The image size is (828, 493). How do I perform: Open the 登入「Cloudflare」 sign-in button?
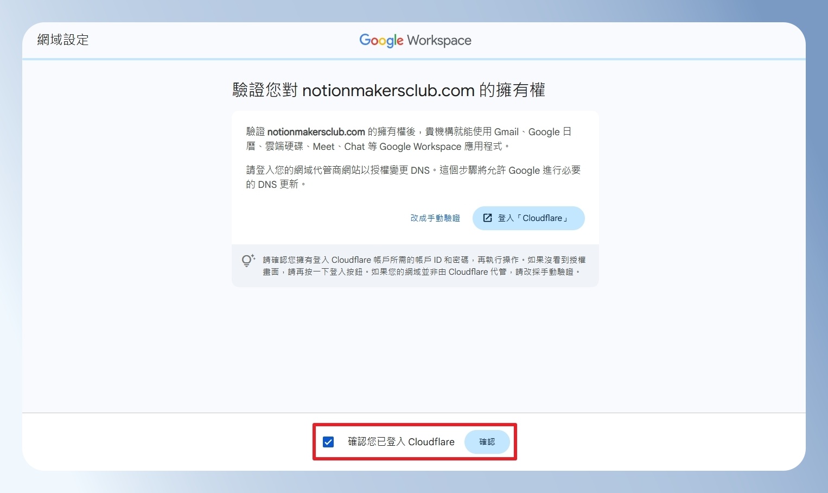click(x=528, y=218)
